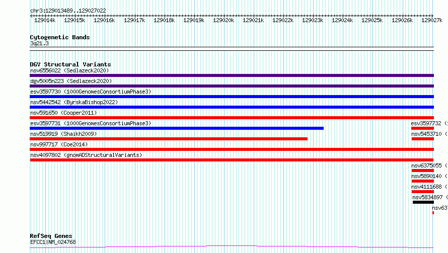Click the red bar for nsv997717
This screenshot has width=448, height=253.
232,149
